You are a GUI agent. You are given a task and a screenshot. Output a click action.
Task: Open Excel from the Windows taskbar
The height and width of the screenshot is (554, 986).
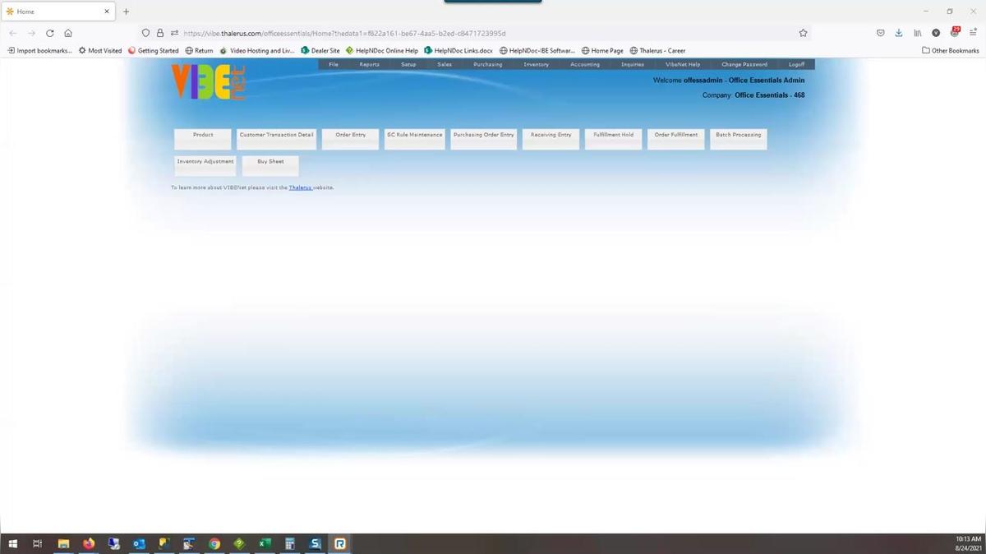coord(265,543)
